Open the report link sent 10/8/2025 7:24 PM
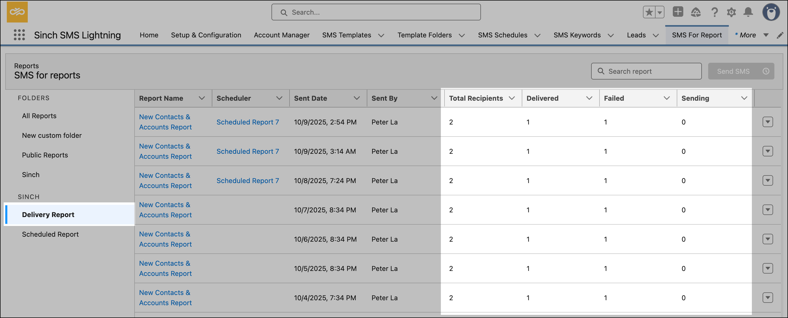Screen dimensions: 788x318 coord(165,180)
